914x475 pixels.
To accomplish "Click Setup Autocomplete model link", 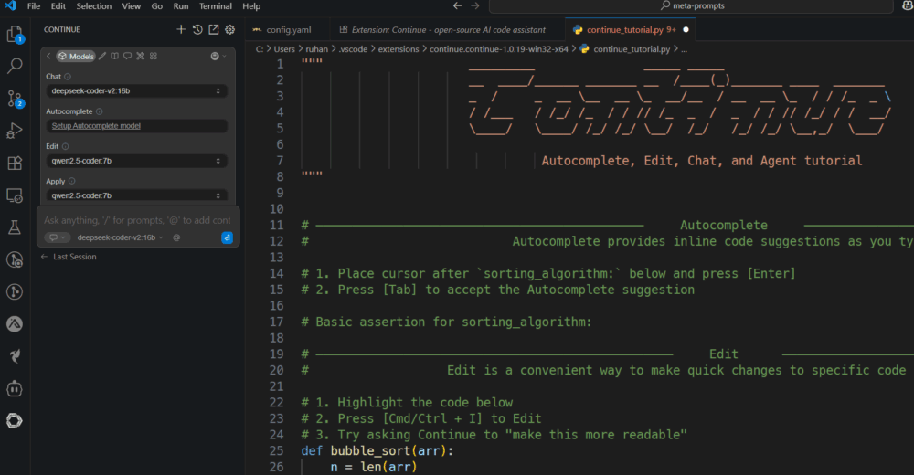I will [96, 126].
